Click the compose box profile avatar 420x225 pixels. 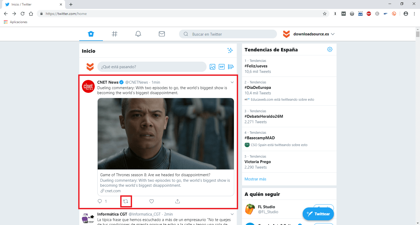coord(90,67)
